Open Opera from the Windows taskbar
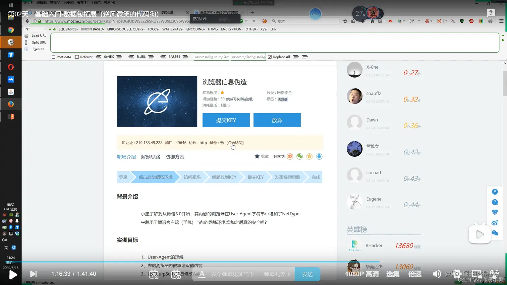The image size is (507, 285). click(11, 67)
